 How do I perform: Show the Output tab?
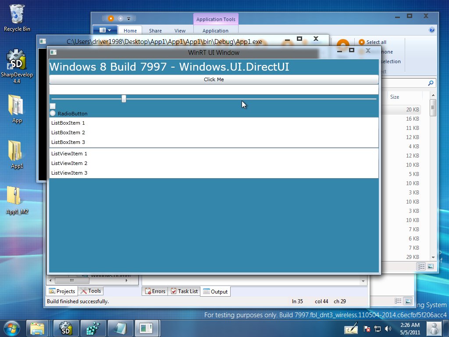[x=215, y=291]
